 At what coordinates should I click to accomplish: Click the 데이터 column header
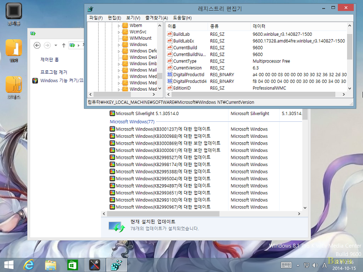click(298, 27)
